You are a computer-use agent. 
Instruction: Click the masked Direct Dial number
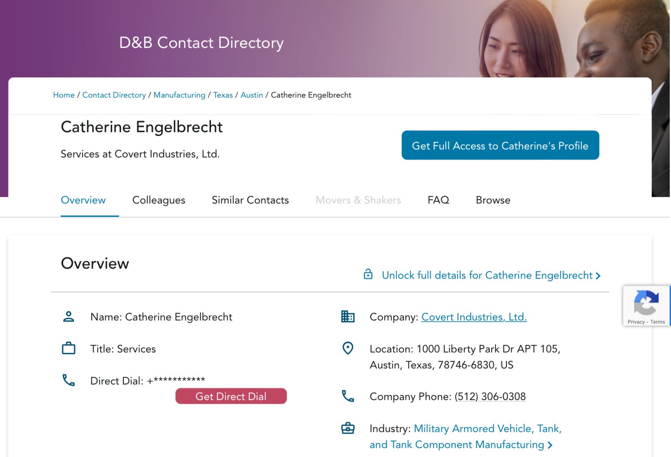[x=176, y=380]
